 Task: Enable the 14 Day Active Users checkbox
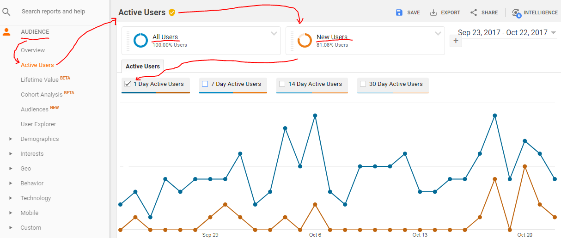pos(282,84)
